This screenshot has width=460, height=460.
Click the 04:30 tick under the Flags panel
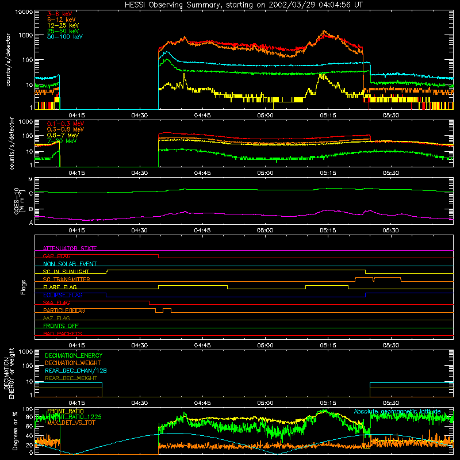[139, 346]
